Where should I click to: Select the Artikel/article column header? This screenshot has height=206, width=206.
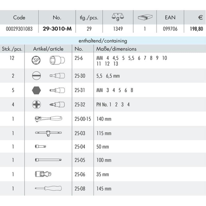click(48, 49)
